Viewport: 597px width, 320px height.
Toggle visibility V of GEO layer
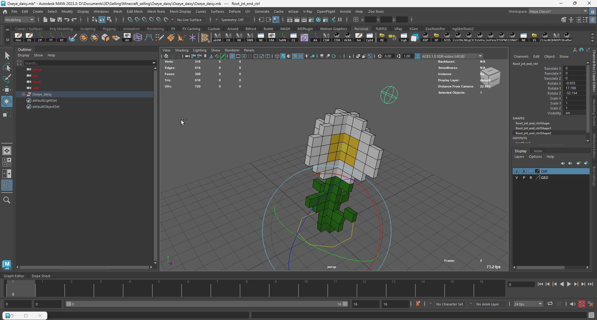point(516,178)
